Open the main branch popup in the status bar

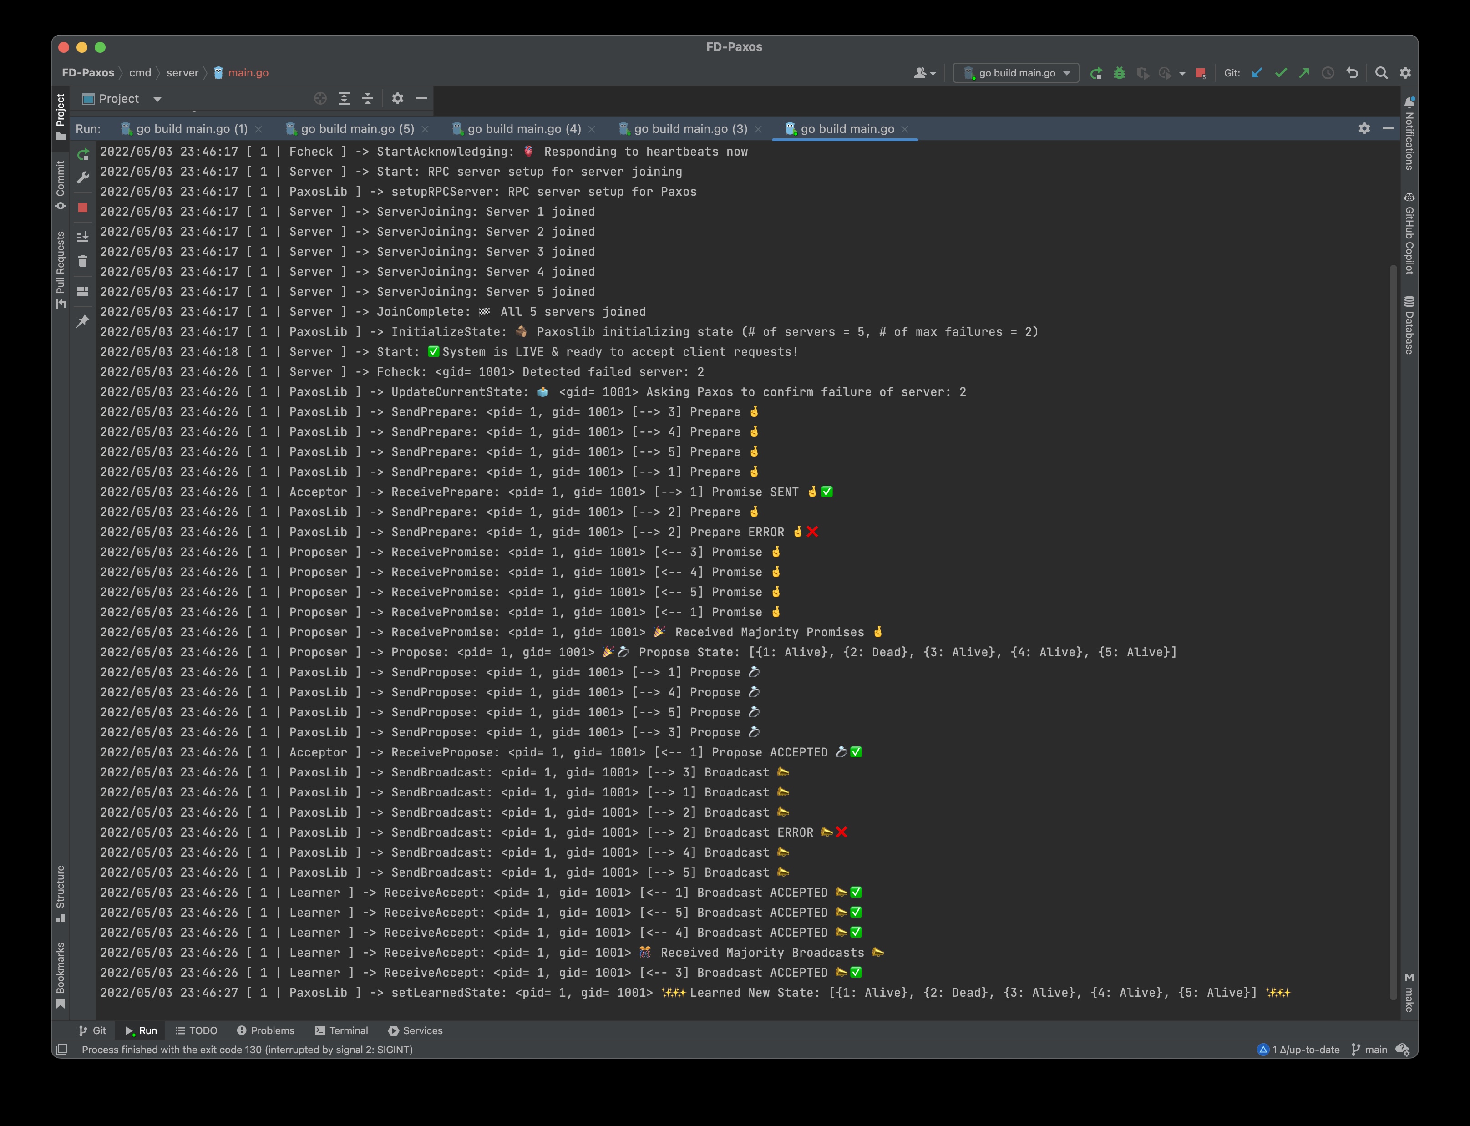(1369, 1050)
